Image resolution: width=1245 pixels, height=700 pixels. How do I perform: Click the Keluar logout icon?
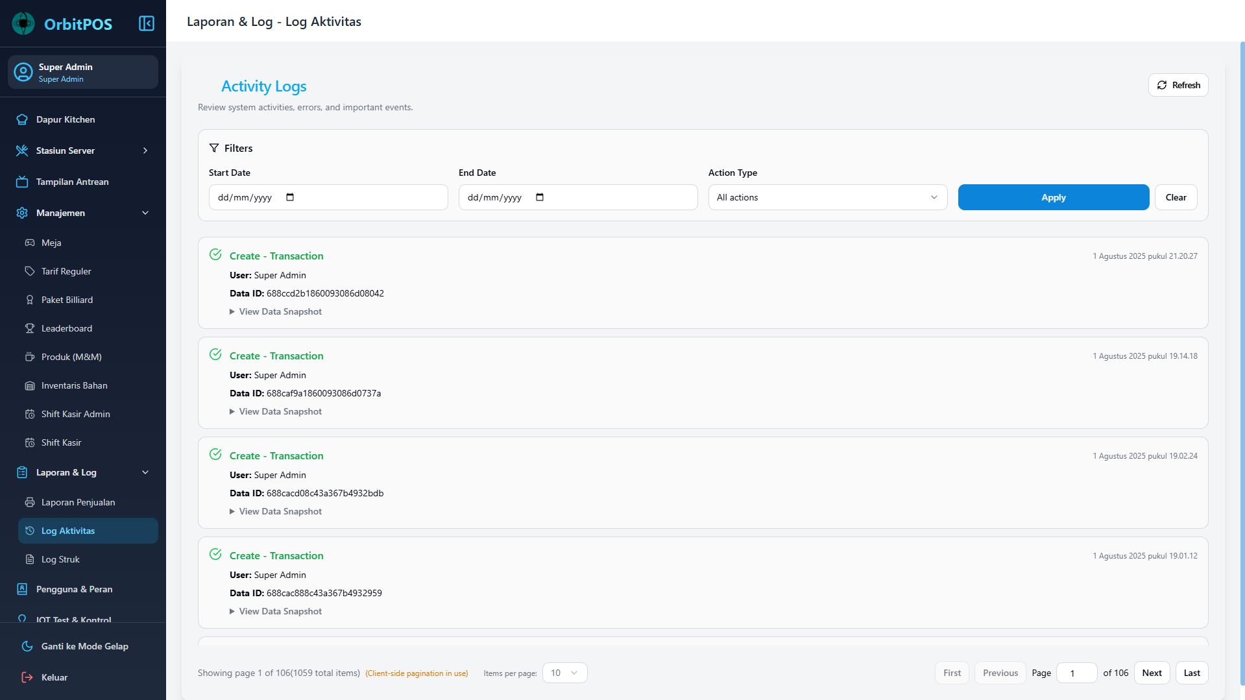27,677
